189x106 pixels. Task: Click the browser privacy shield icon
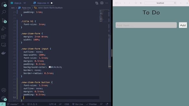141,3
